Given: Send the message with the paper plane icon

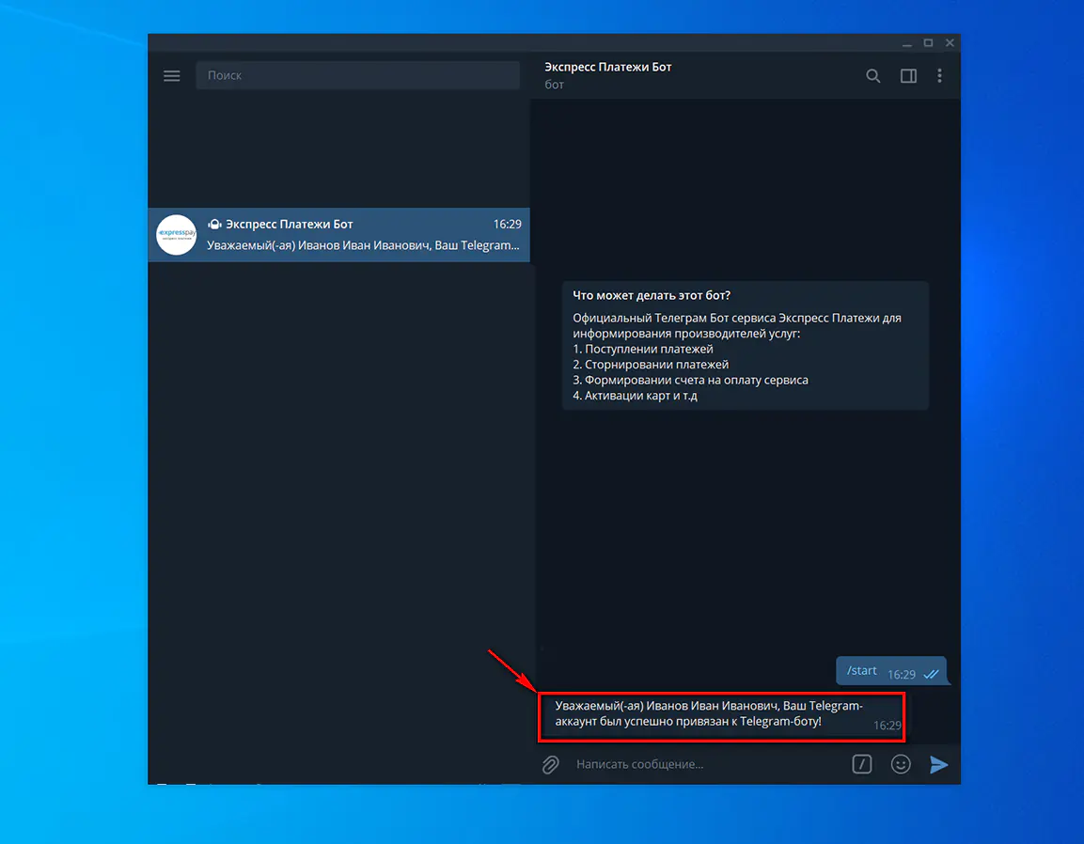Looking at the screenshot, I should [939, 764].
